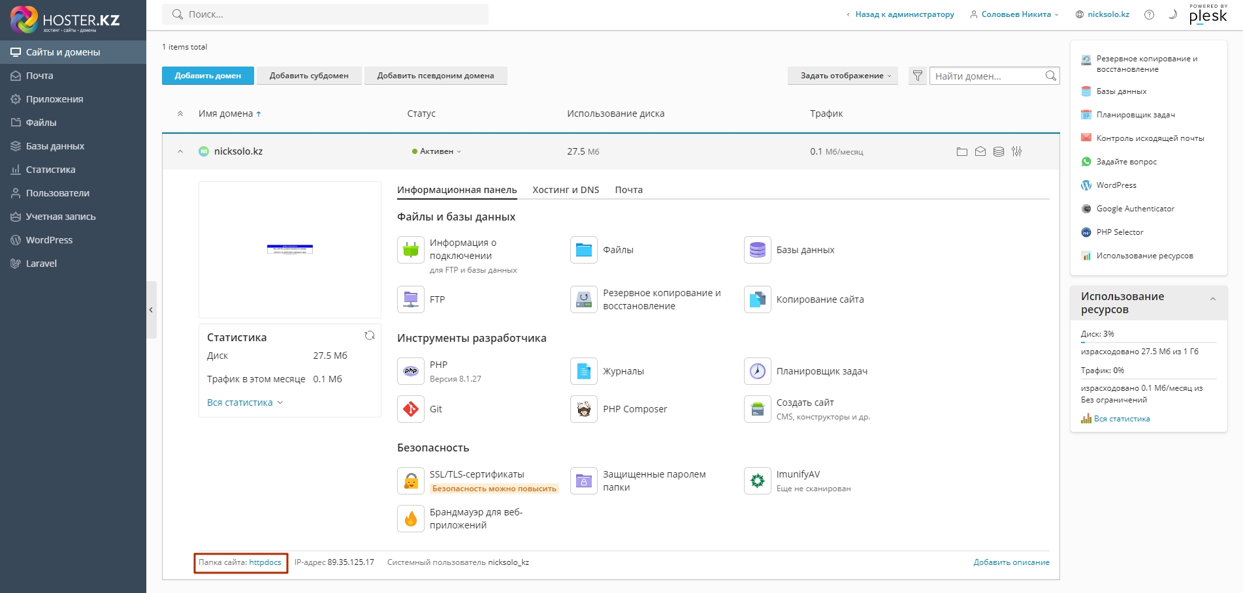
Task: Open domain settings sliders icon
Action: point(1016,151)
